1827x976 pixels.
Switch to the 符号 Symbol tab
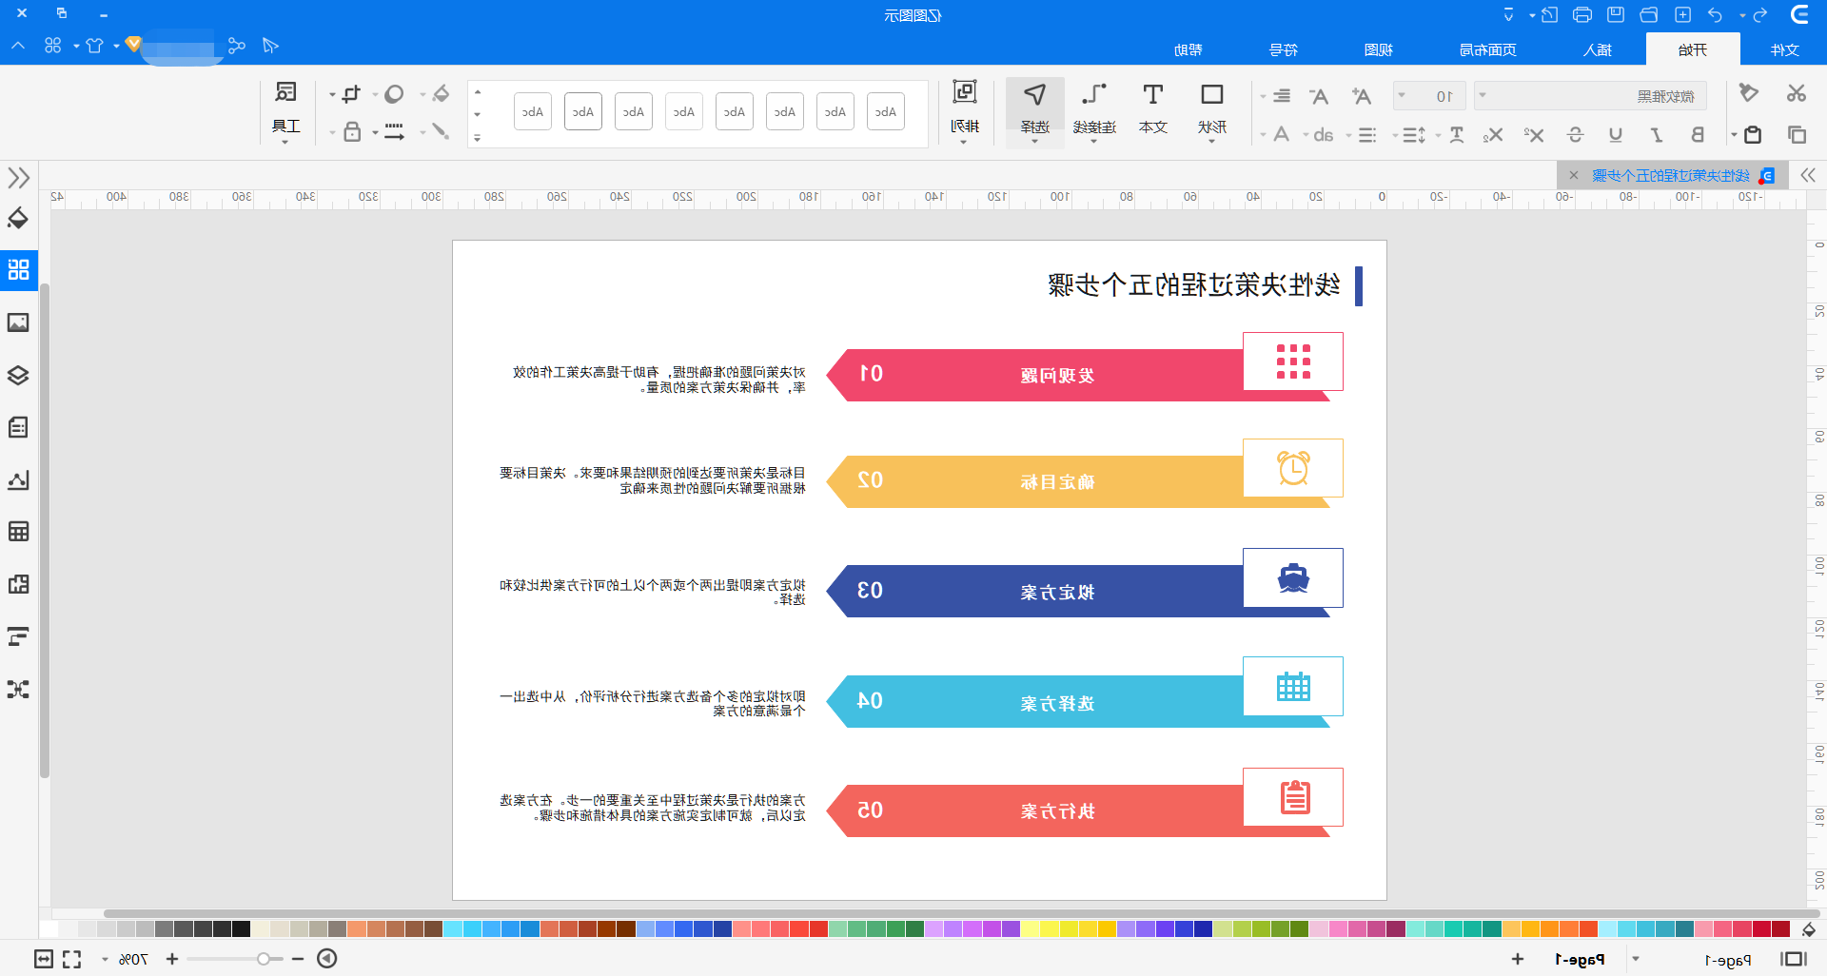click(1284, 49)
